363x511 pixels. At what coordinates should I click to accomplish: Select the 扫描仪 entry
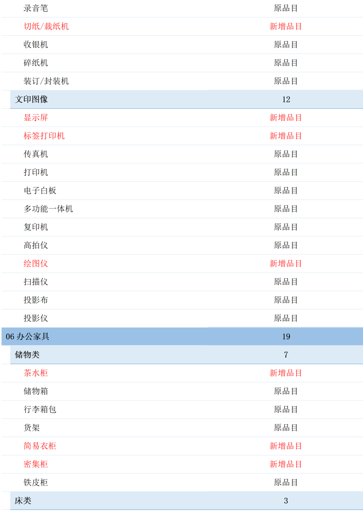pos(35,282)
